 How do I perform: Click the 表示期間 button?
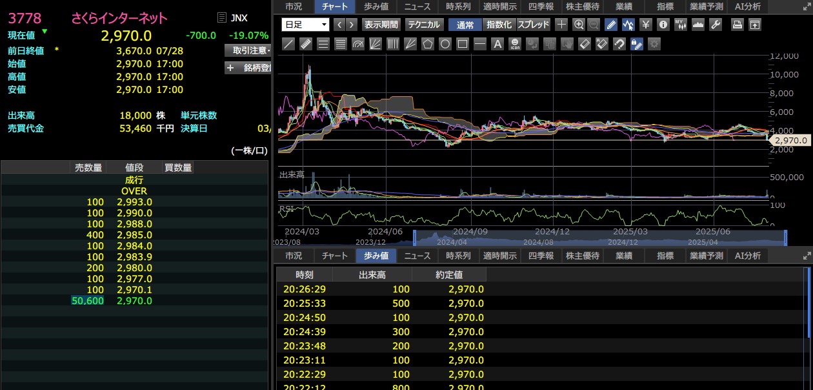(381, 25)
